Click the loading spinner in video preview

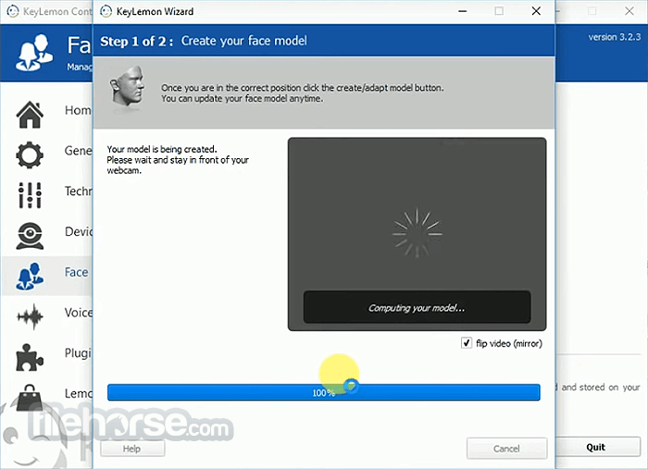tap(417, 233)
